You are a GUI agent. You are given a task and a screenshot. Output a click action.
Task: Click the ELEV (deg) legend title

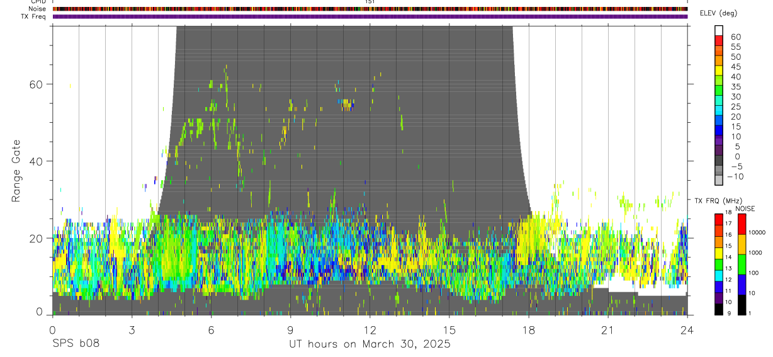click(x=719, y=14)
